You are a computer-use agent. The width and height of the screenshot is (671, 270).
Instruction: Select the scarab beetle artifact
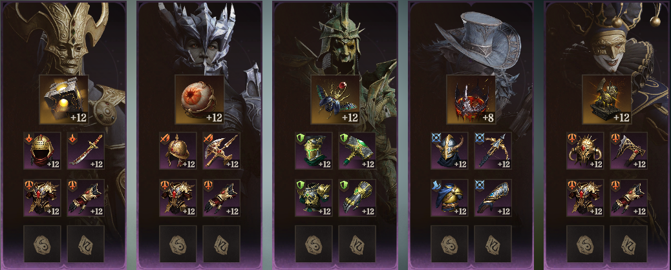click(x=335, y=99)
